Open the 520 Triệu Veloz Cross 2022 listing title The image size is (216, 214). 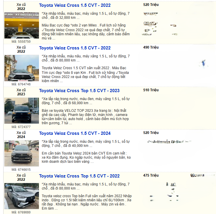pos(75,5)
